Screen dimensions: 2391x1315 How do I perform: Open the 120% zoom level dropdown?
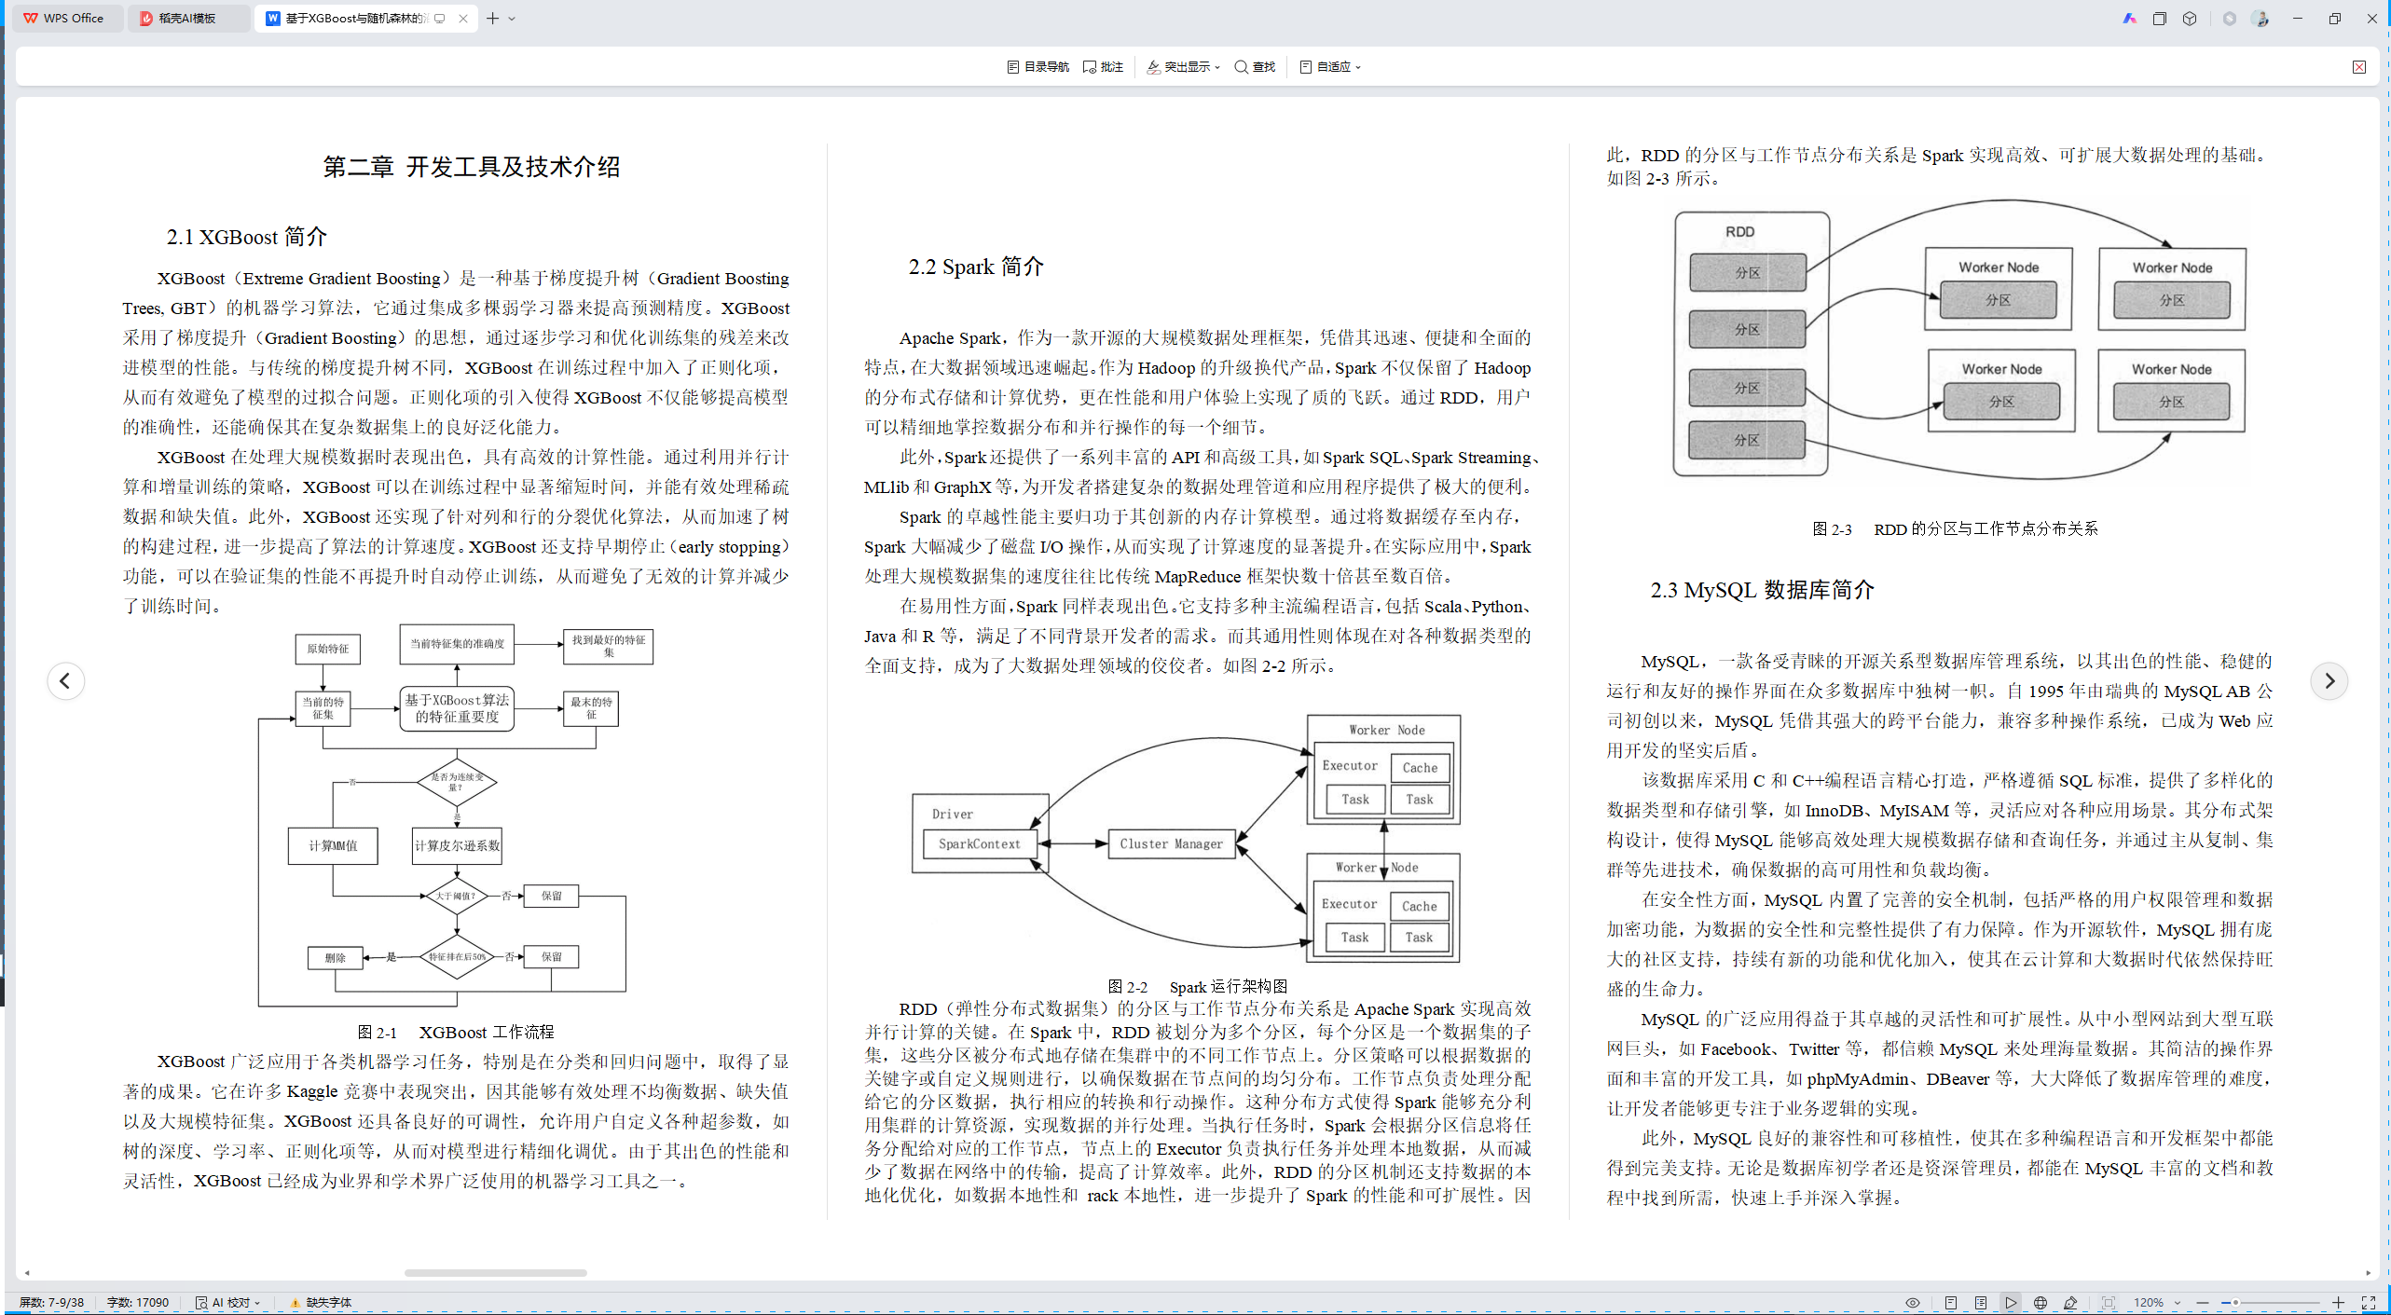2156,1303
